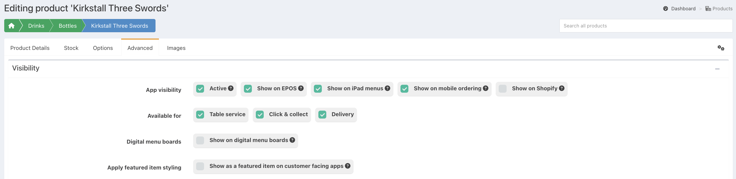The height and width of the screenshot is (179, 736).
Task: Disable the Click & collect checkbox
Action: point(260,115)
